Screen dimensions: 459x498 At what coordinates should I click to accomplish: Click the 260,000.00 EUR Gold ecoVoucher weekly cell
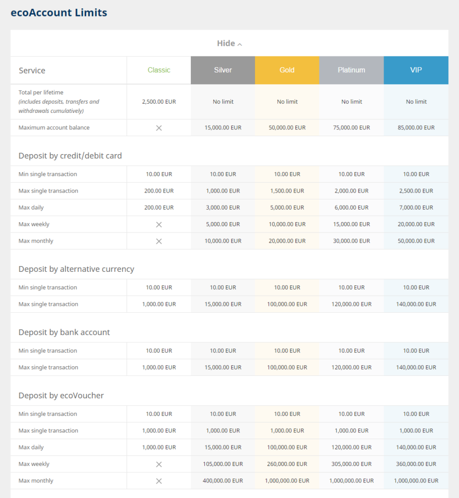287,464
